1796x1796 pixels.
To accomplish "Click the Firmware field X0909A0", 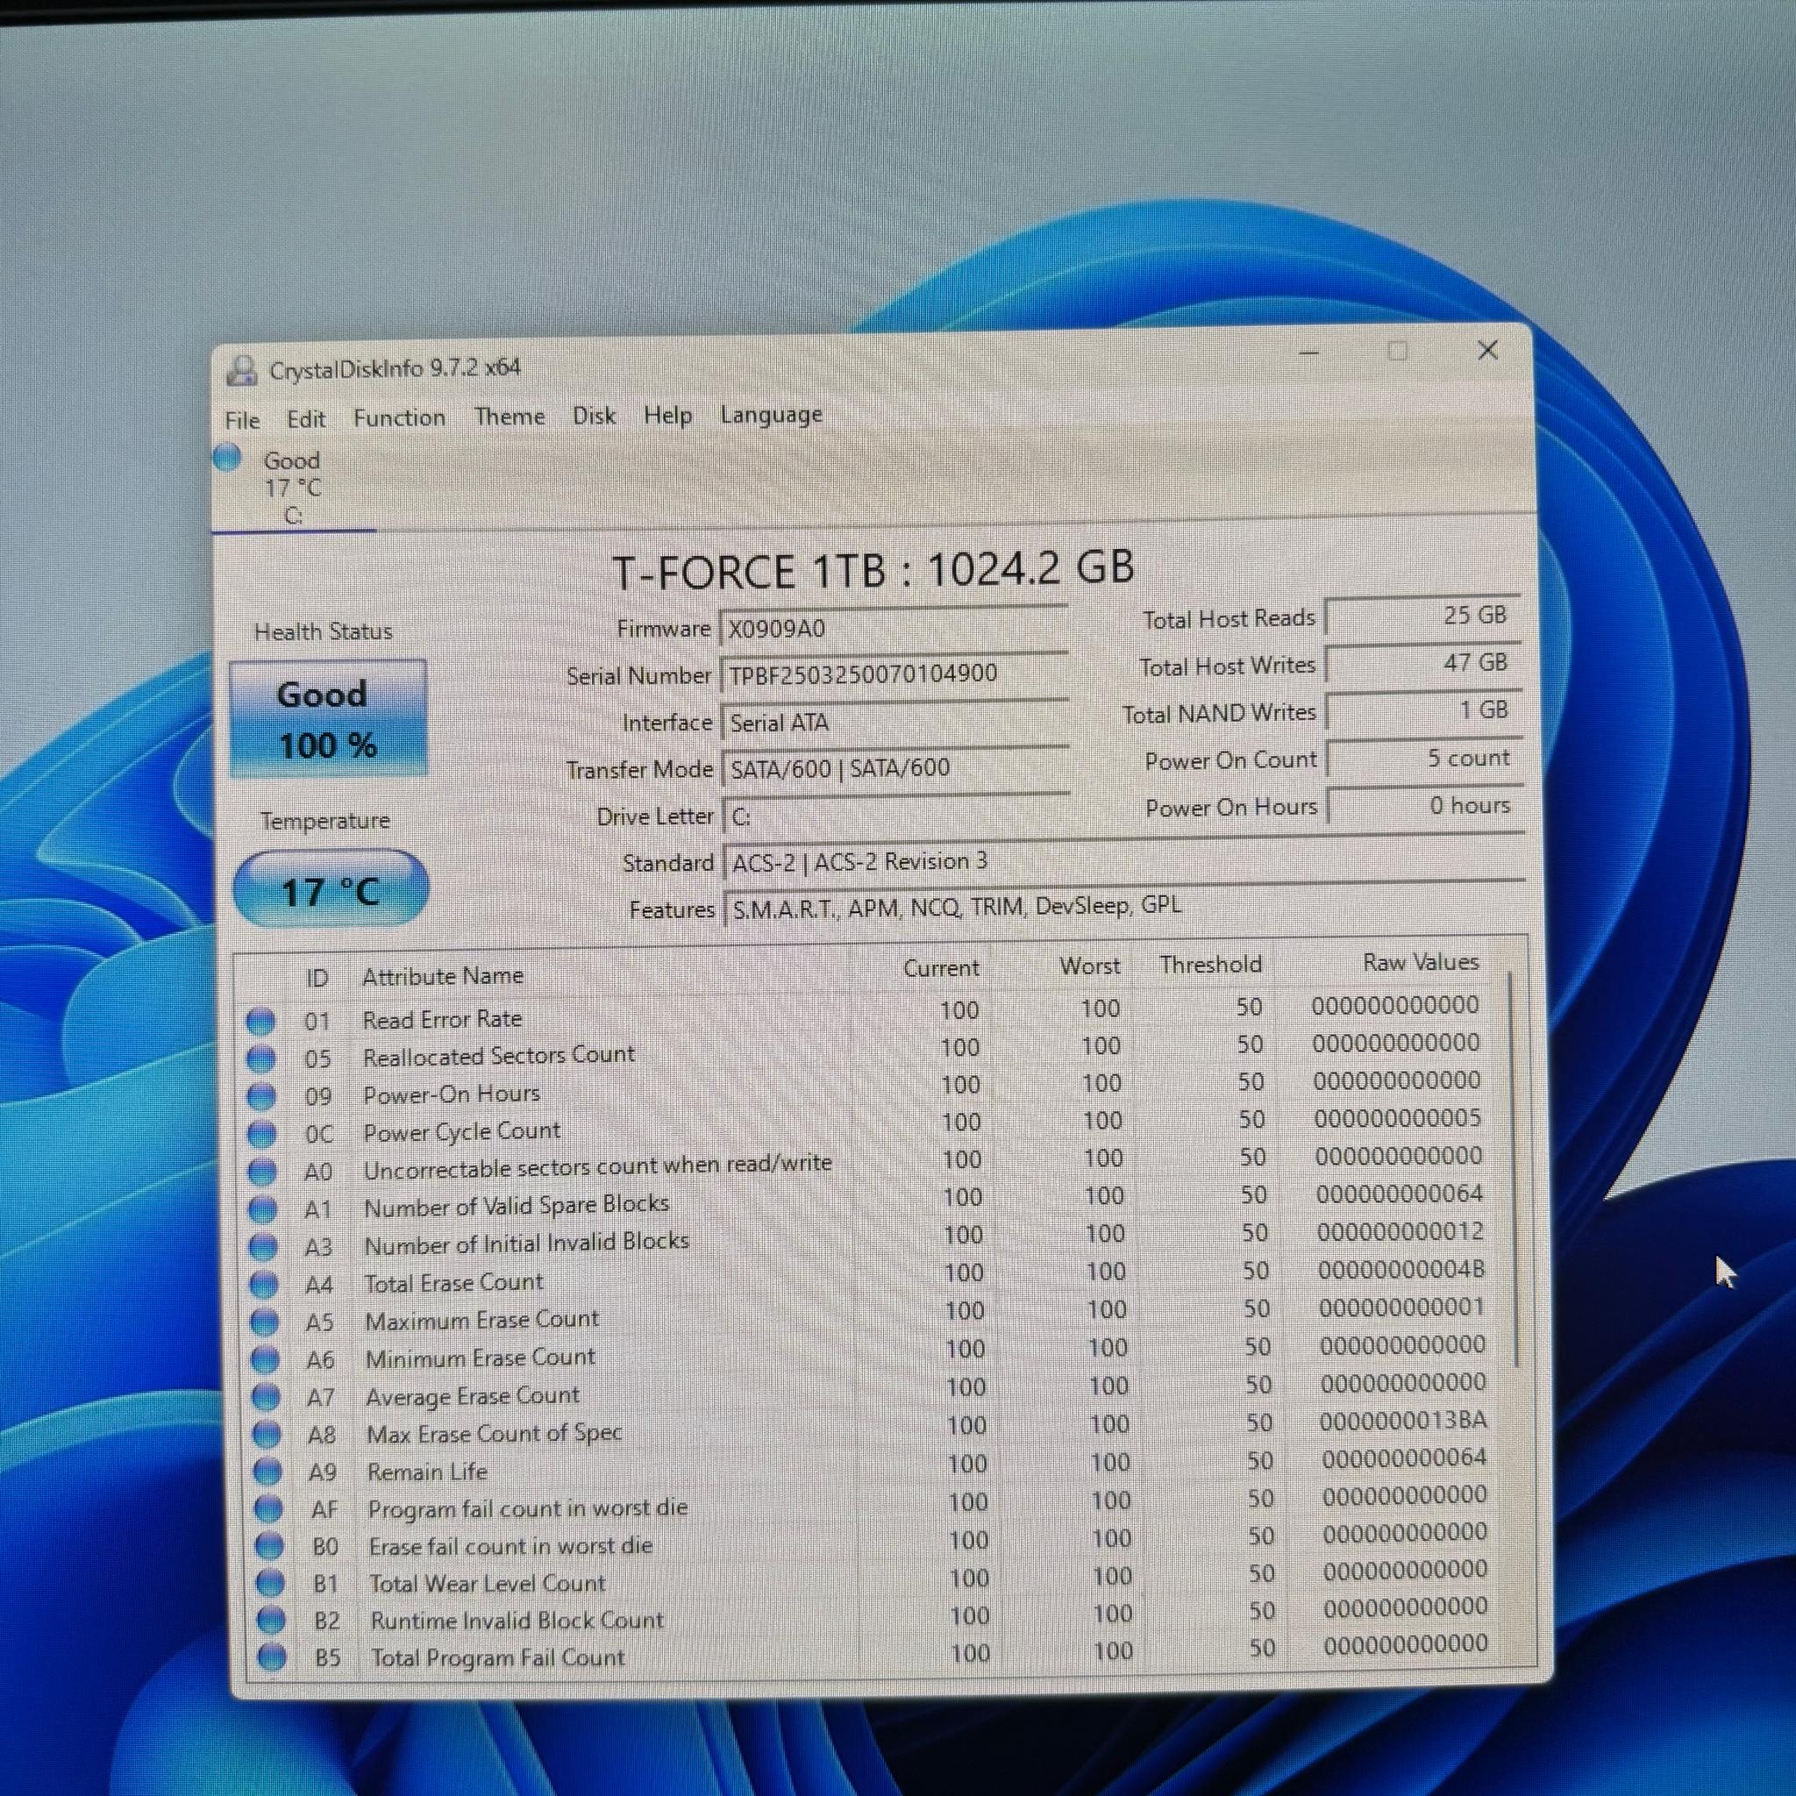I will click(x=894, y=629).
